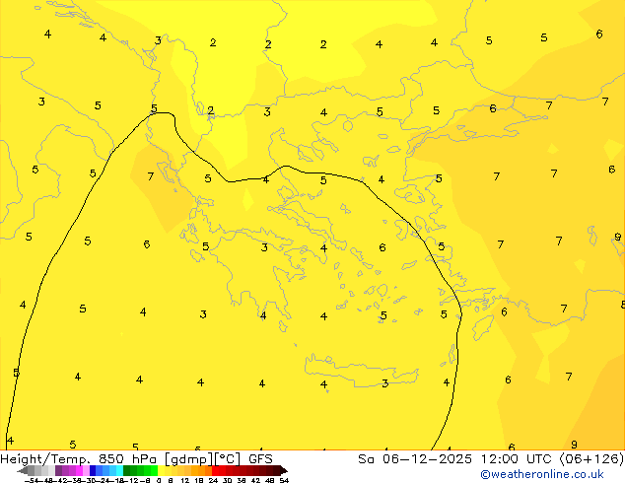
Task: Click the value 6 in top right corner
Action: (599, 34)
